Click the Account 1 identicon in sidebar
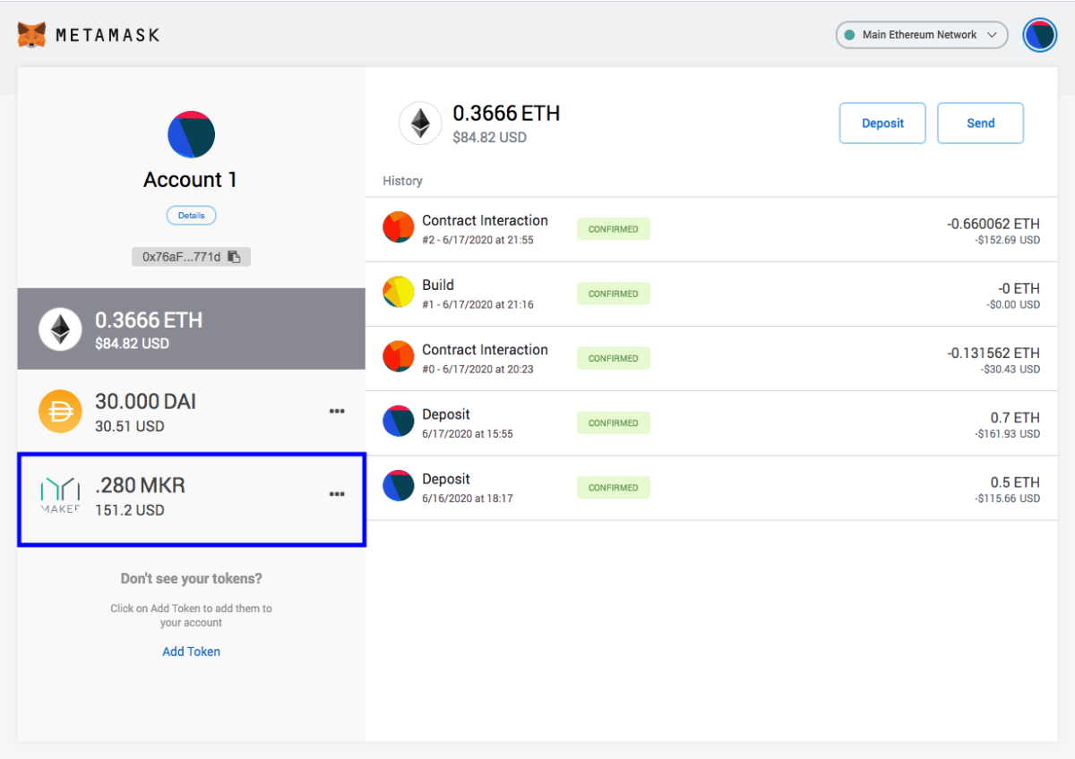The image size is (1075, 759). click(191, 135)
